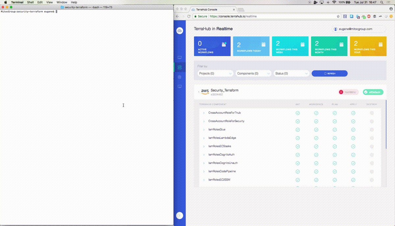This screenshot has height=226, width=395.
Task: Click Init status check for CrossAccountRoleForThub
Action: pyautogui.click(x=298, y=113)
